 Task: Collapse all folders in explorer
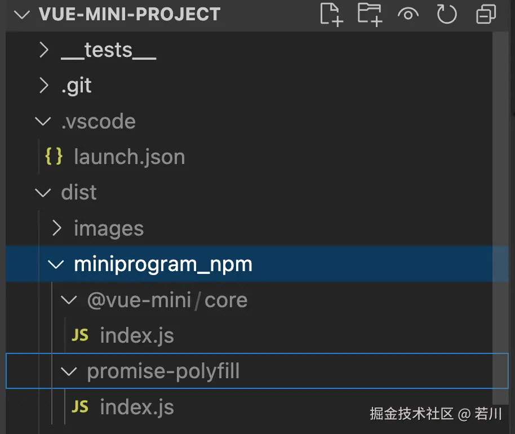click(x=485, y=15)
